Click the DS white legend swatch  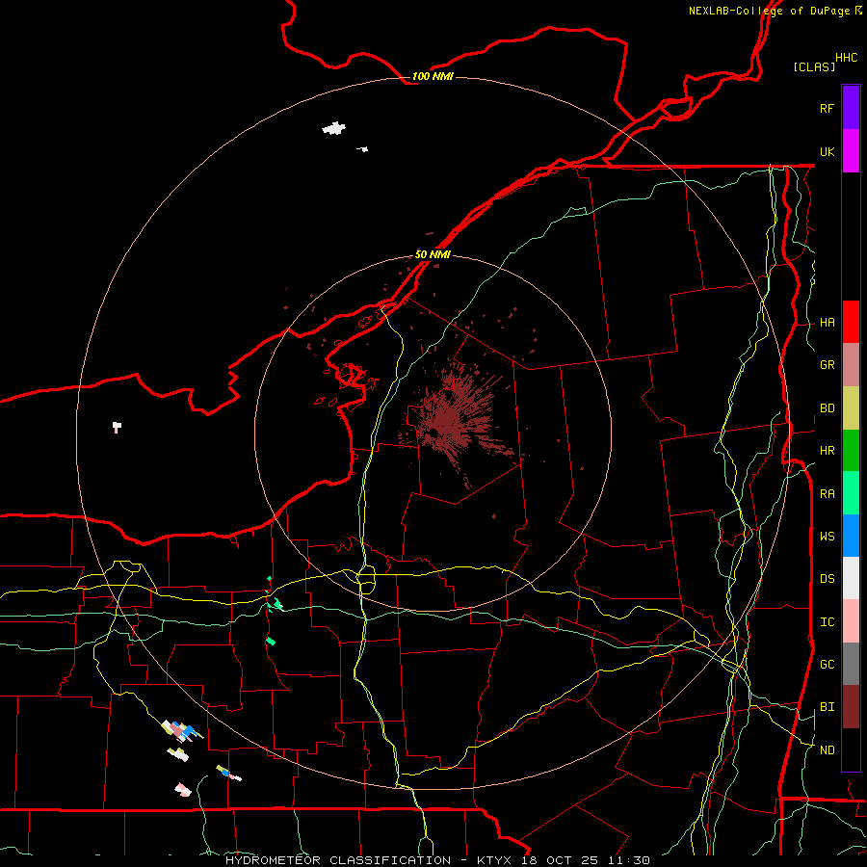pyautogui.click(x=851, y=578)
